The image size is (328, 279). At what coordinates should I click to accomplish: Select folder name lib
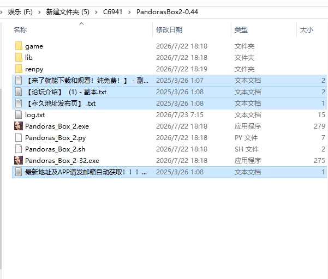point(29,57)
